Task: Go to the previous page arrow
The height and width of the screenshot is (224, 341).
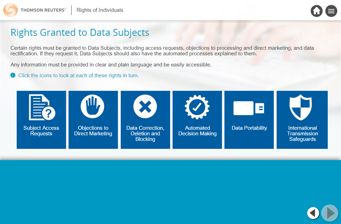Action: tap(313, 213)
